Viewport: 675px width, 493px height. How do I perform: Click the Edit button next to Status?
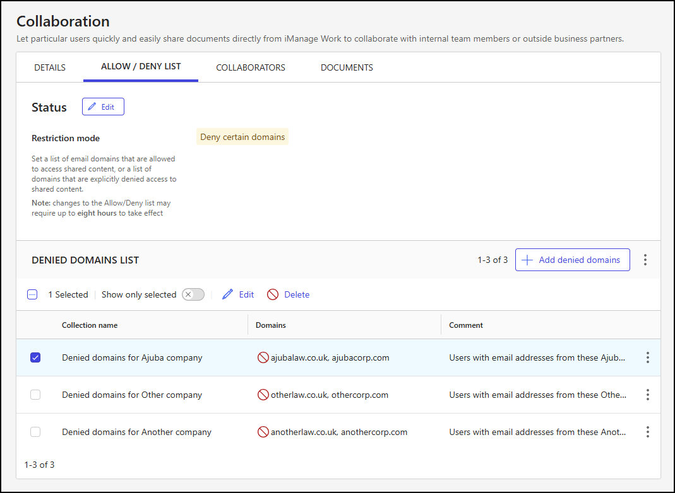[x=103, y=107]
